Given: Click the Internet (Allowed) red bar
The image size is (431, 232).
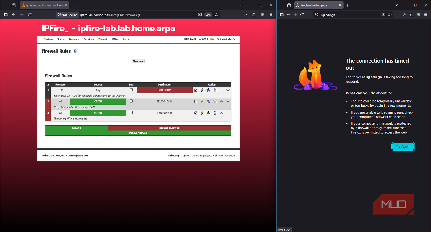Looking at the screenshot, I should pos(170,128).
